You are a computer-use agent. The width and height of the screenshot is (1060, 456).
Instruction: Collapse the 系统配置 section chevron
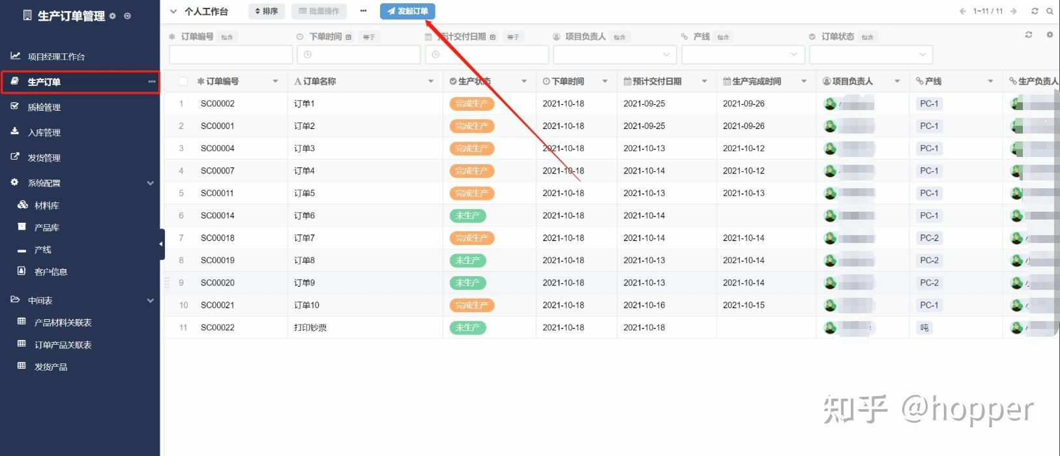(x=151, y=183)
